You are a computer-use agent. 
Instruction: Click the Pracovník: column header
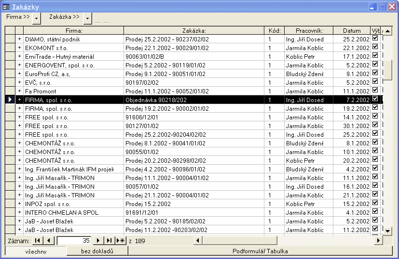click(308, 30)
